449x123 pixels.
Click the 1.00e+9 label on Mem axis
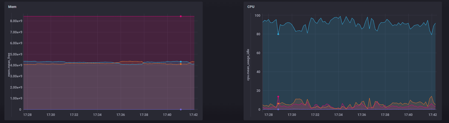click(16, 98)
